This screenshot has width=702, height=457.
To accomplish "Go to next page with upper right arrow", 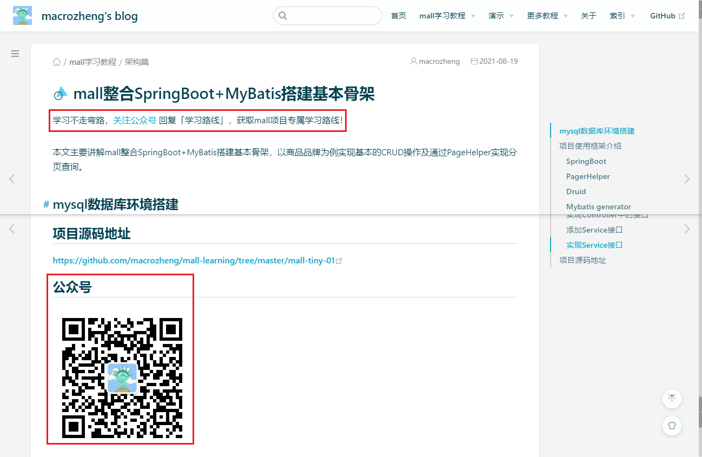I will click(x=687, y=179).
